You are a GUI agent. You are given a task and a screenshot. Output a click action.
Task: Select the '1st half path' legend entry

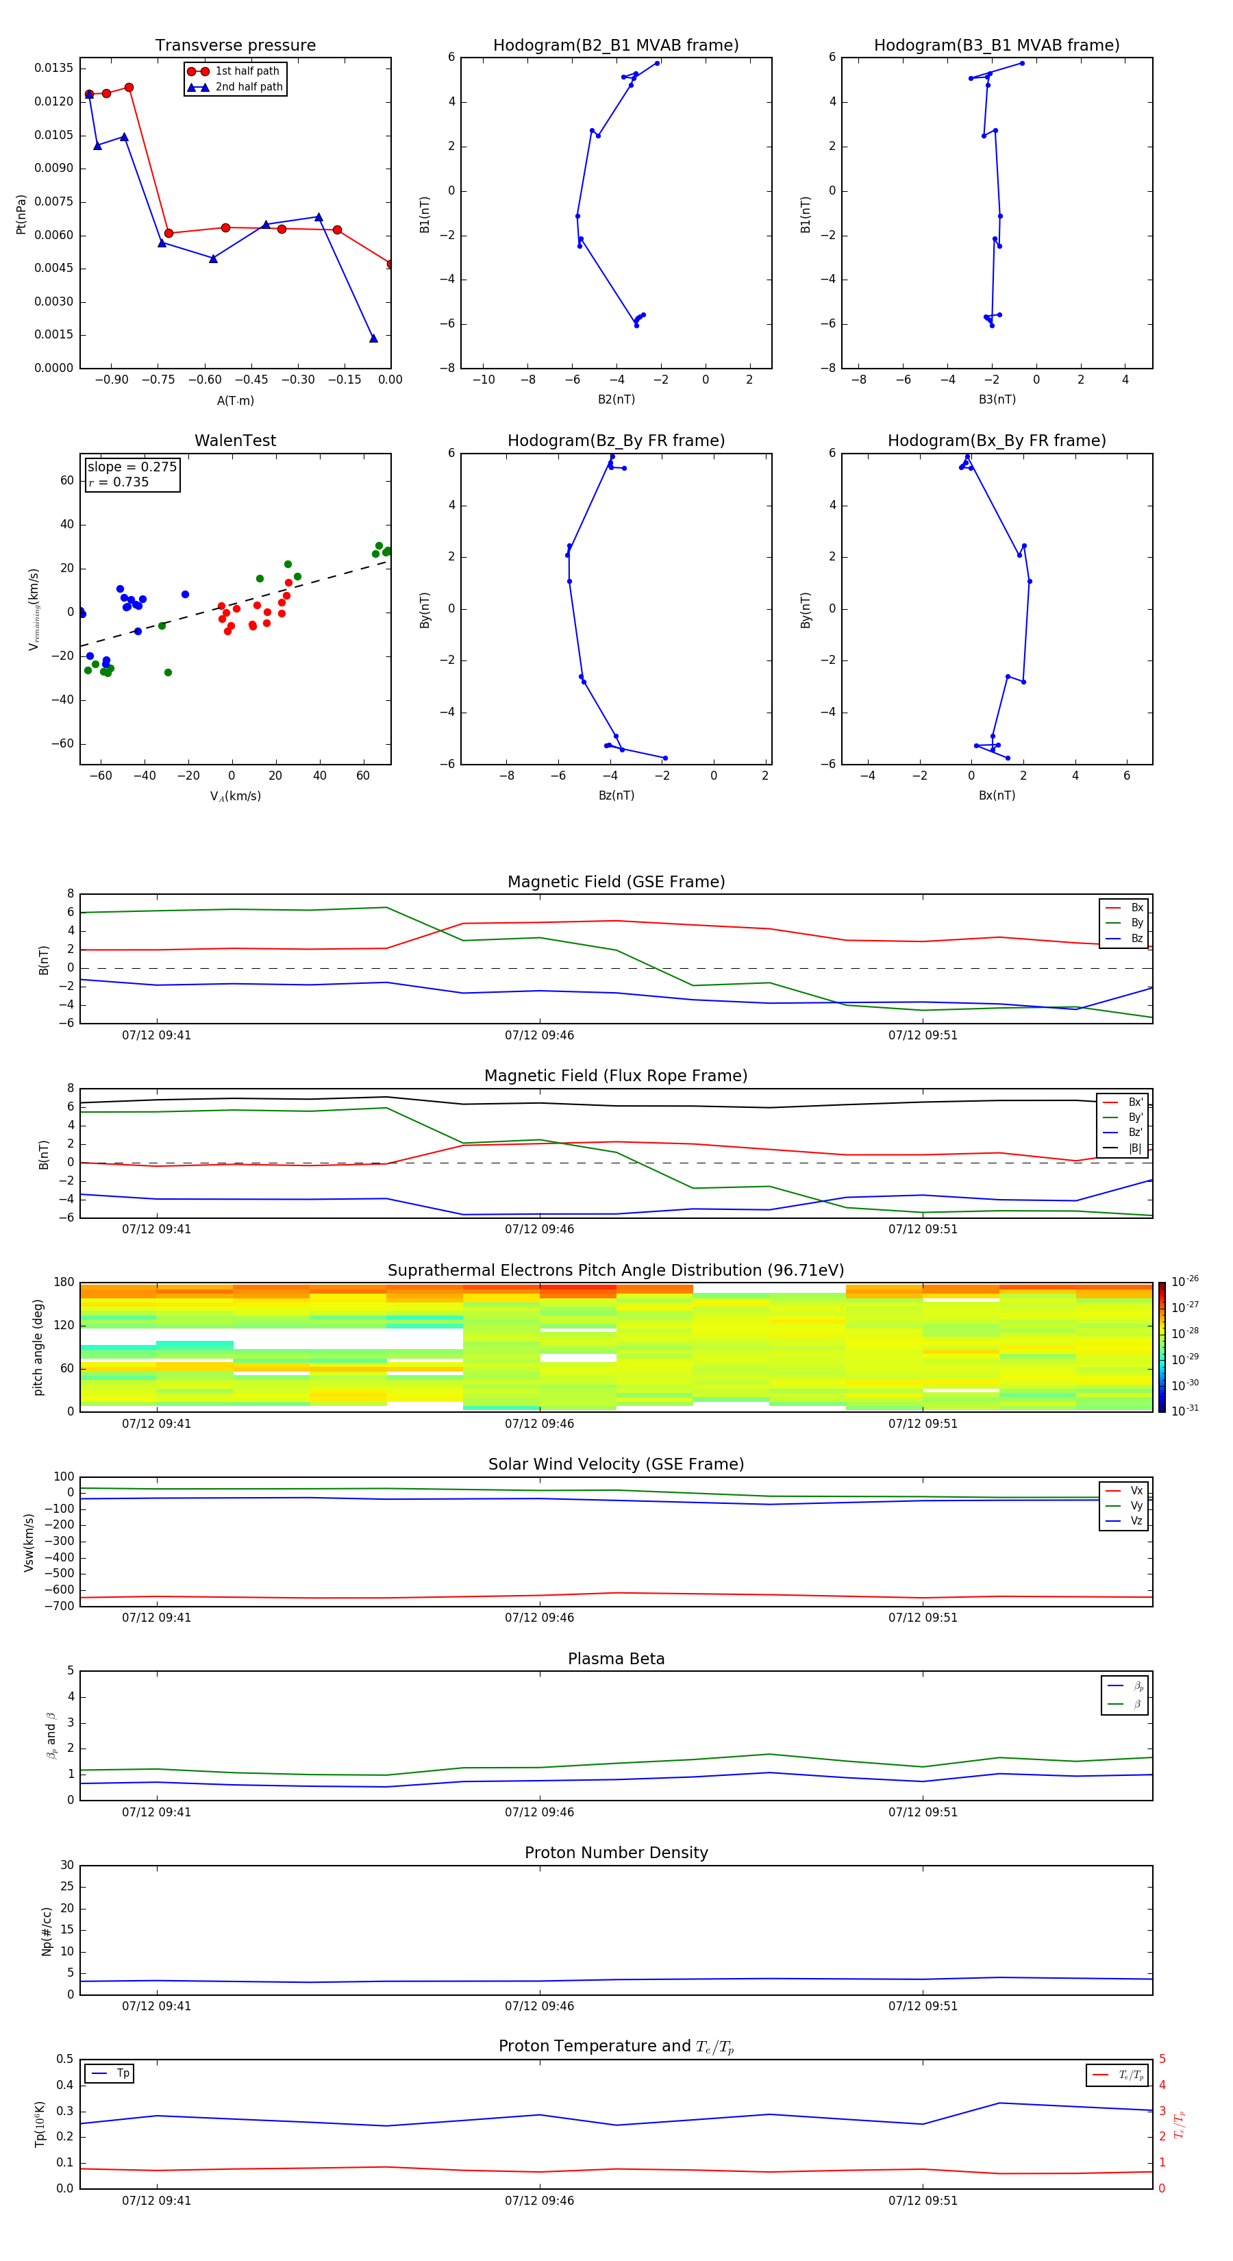pyautogui.click(x=234, y=71)
